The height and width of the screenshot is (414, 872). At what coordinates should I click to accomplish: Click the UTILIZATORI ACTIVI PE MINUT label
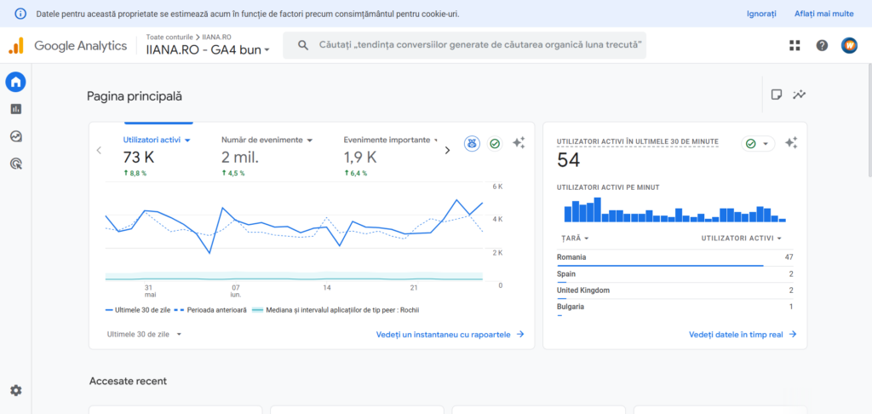(608, 187)
